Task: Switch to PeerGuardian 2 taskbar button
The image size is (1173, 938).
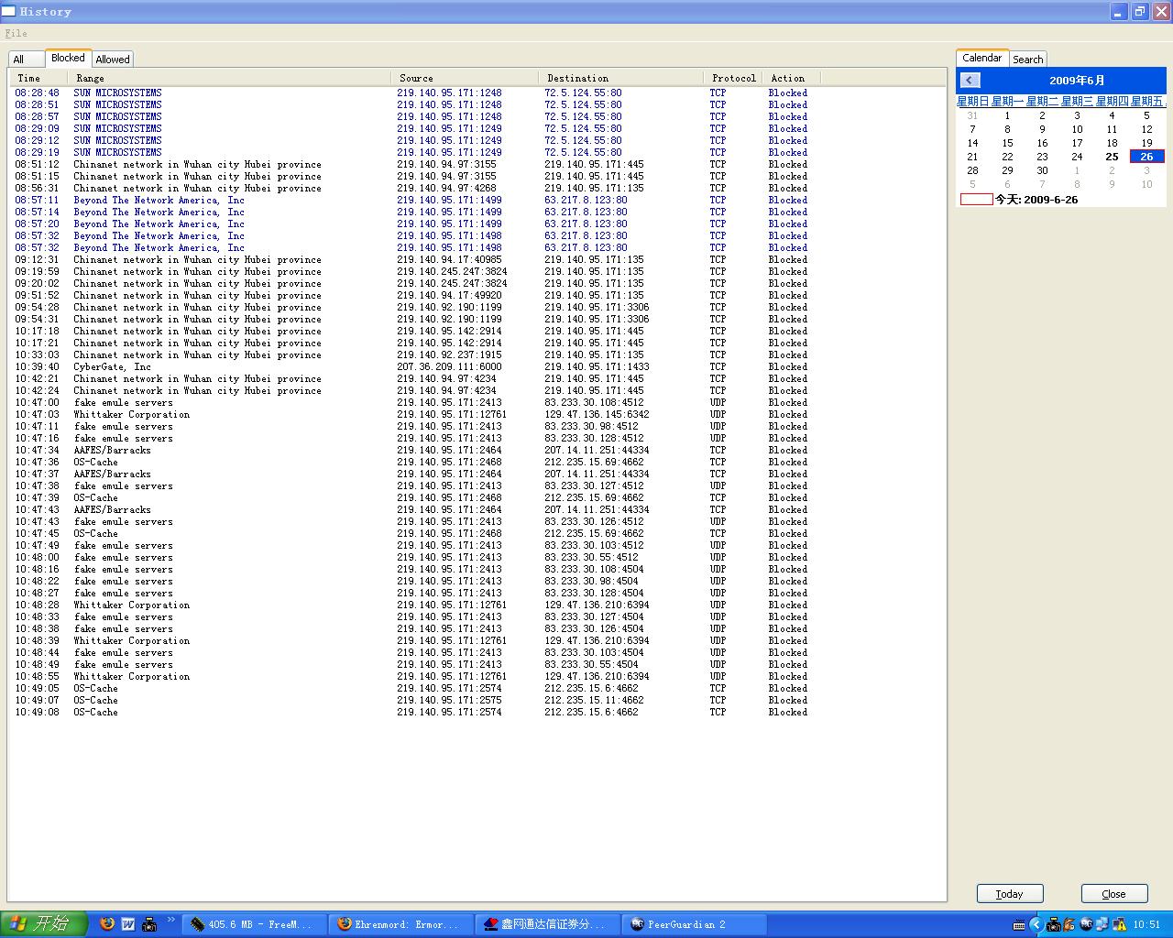Action: [x=695, y=924]
